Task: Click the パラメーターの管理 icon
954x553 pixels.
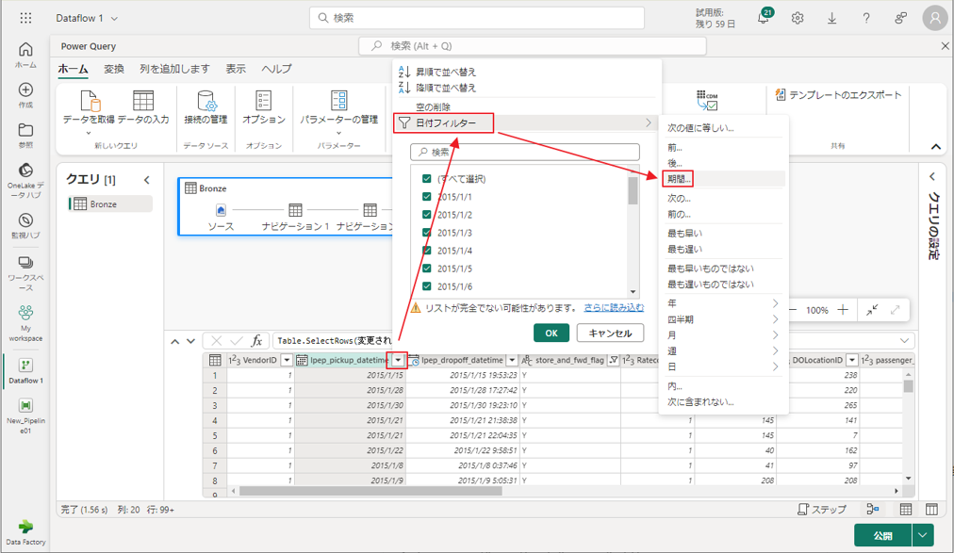Action: (x=338, y=102)
